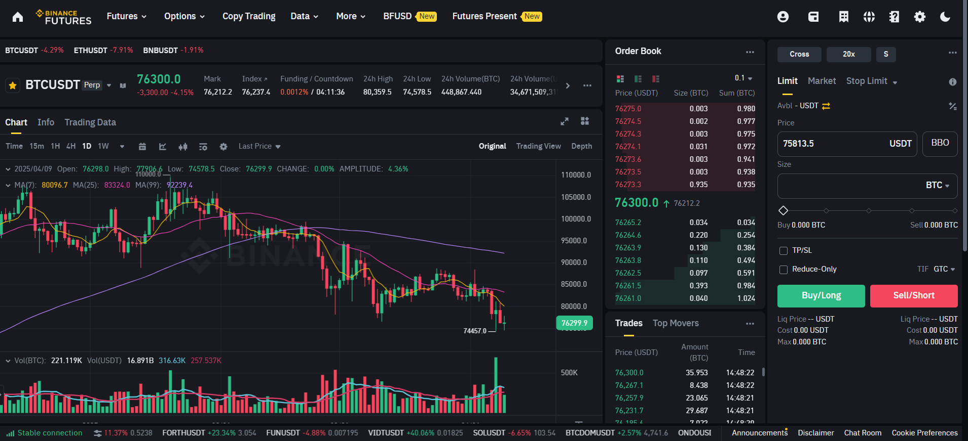
Task: Switch to the Market order tab
Action: pyautogui.click(x=822, y=81)
